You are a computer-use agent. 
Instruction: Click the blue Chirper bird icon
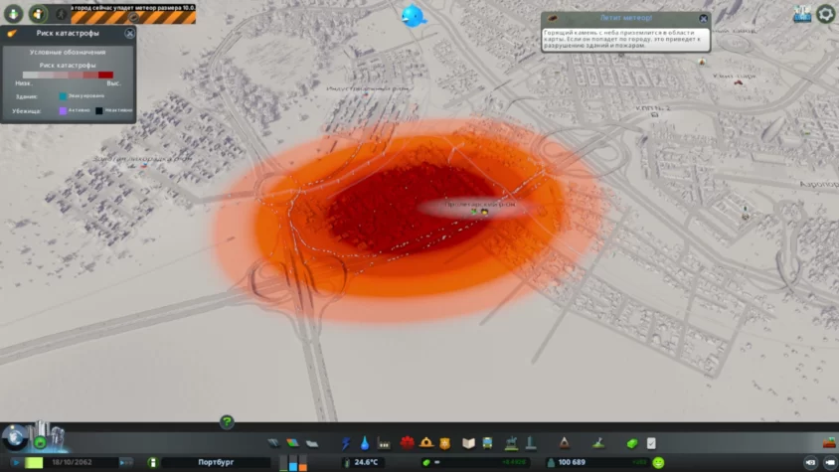tap(414, 16)
